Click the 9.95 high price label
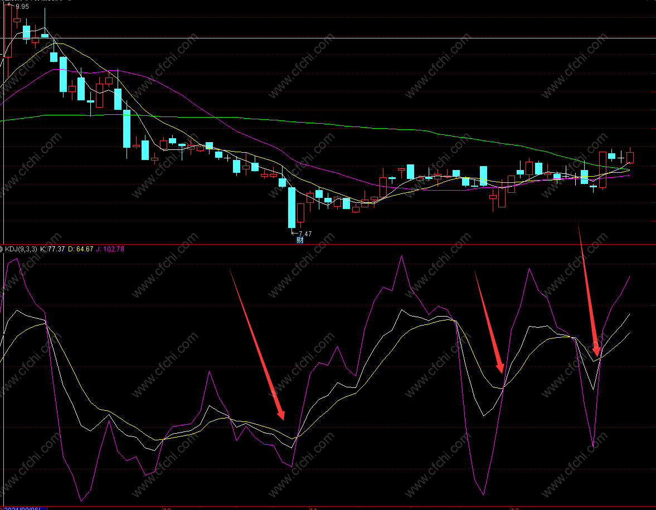Viewport: 656px width, 510px height. click(x=22, y=7)
